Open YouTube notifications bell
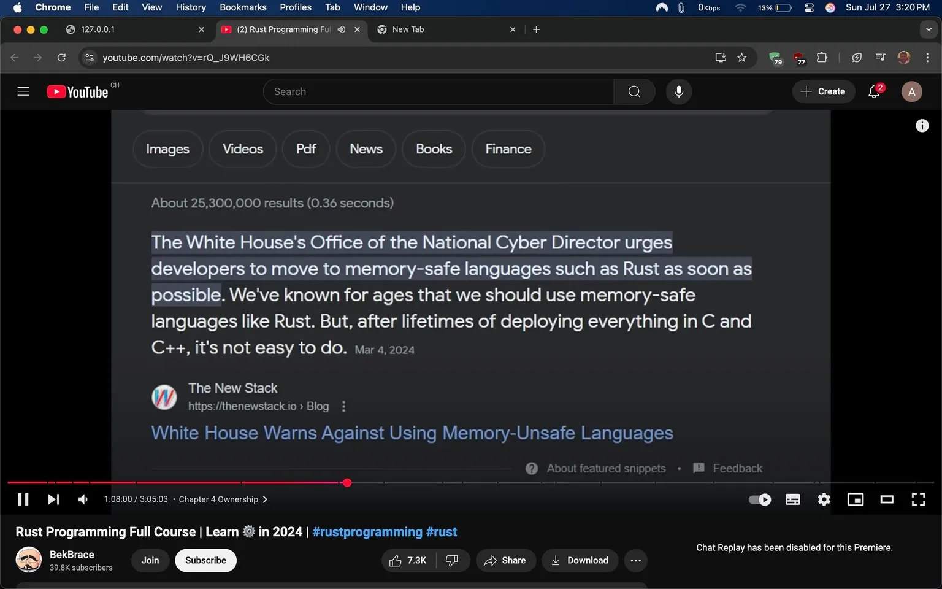Image resolution: width=942 pixels, height=589 pixels. [x=874, y=91]
